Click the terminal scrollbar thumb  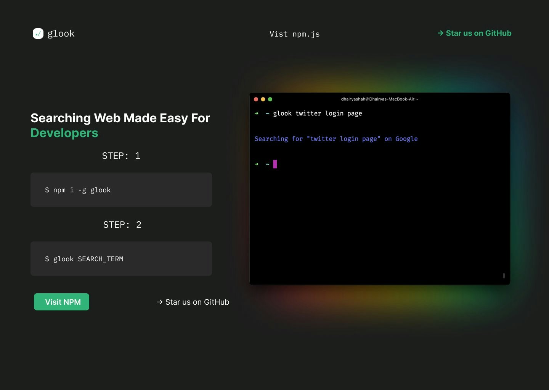(504, 276)
